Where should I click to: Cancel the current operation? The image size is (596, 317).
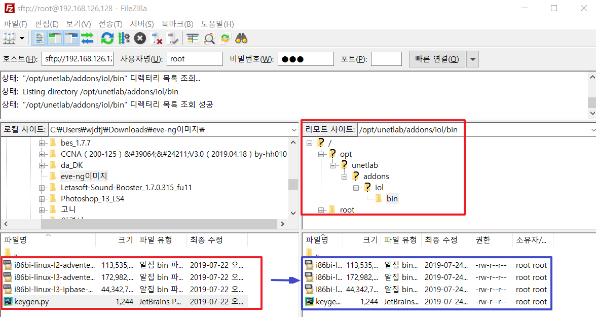(x=140, y=39)
